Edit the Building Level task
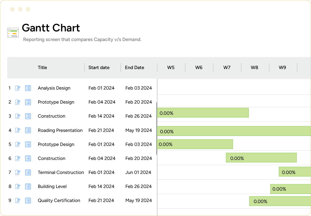311x216 pixels. pos(17,186)
